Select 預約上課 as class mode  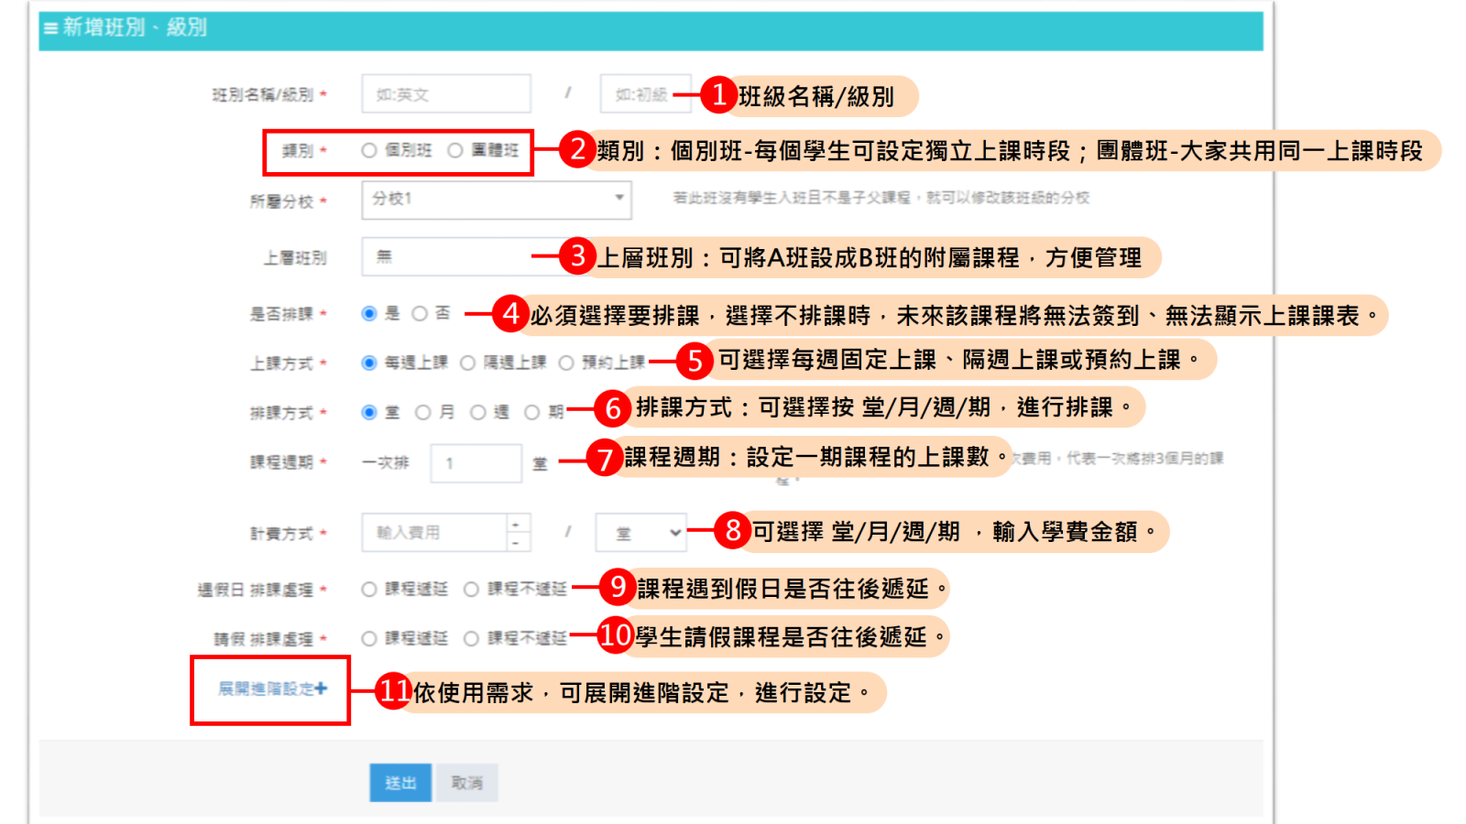click(566, 363)
